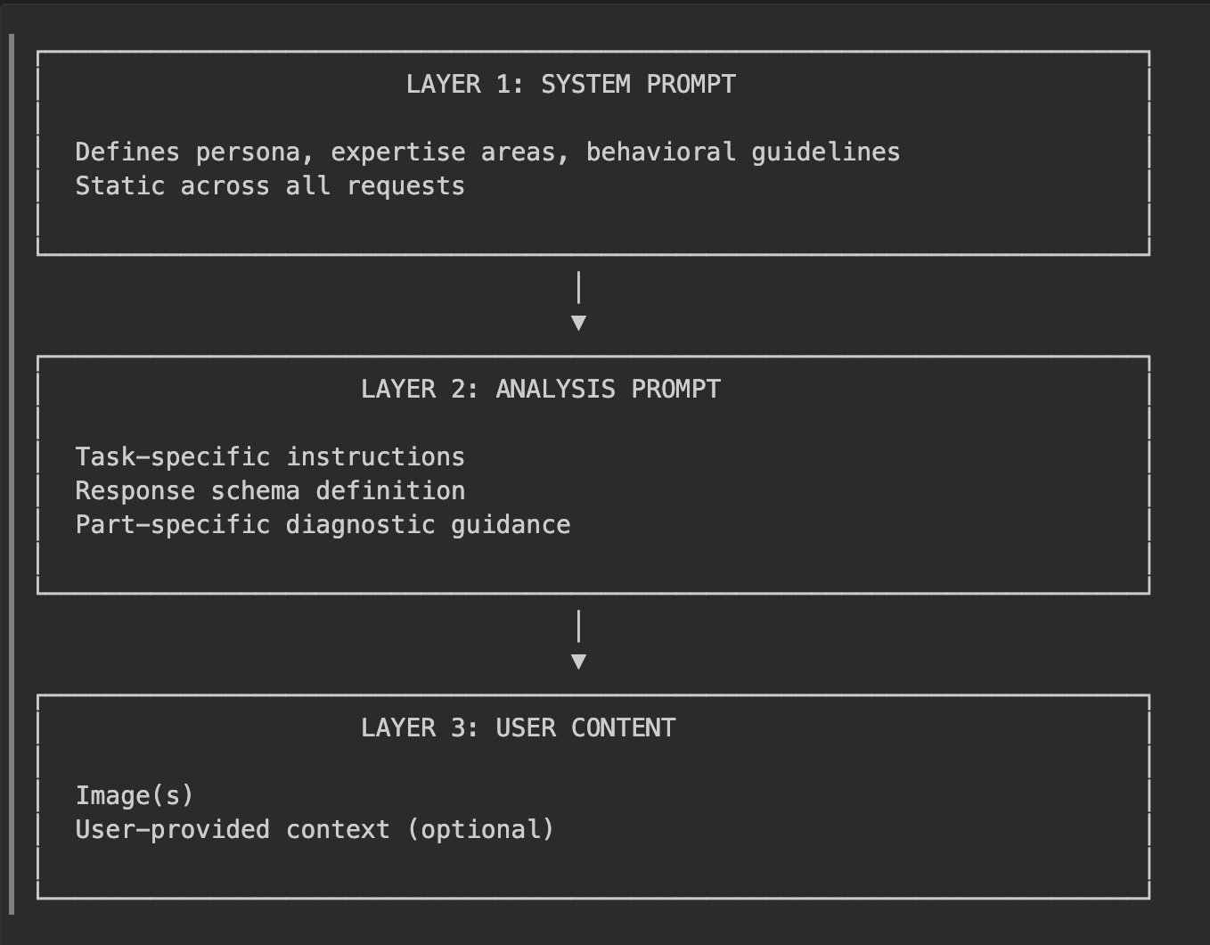Screen dimensions: 1210x945
Task: Click the word 'ANALYSIS' in the second box title
Action: click(555, 389)
